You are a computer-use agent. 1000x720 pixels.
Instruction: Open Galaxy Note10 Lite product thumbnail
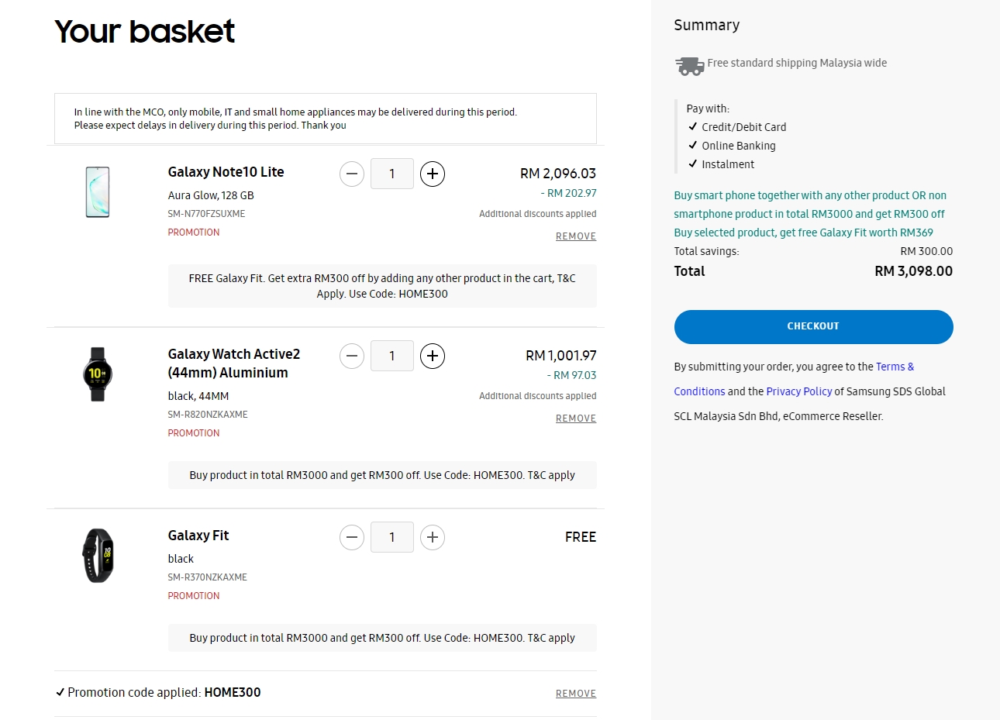tap(98, 192)
